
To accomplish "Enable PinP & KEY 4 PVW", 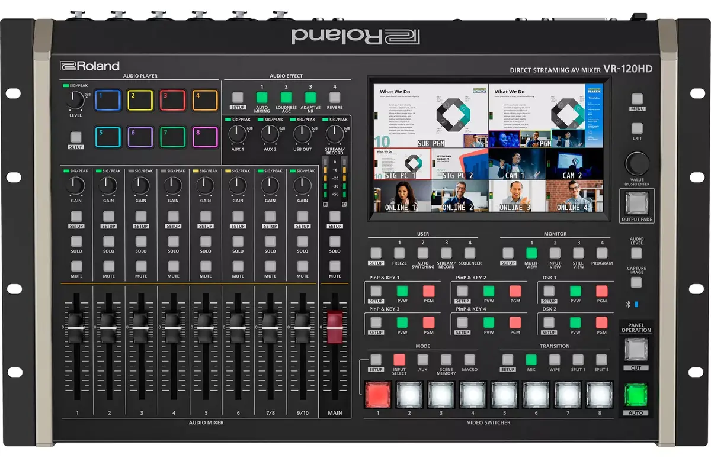I will point(489,322).
